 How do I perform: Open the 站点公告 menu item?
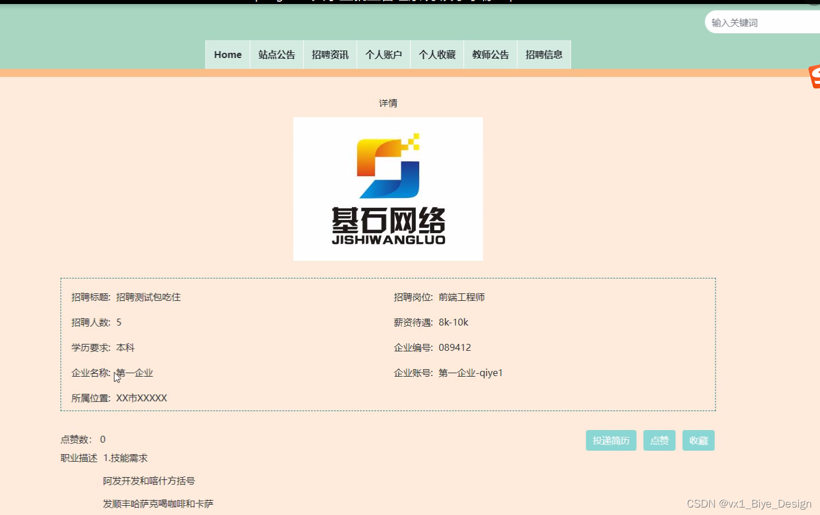277,55
